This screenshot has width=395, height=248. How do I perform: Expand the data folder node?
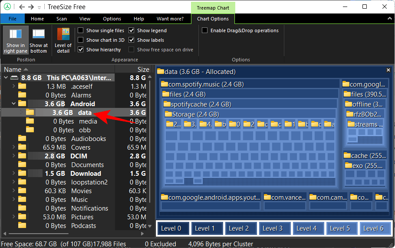[21, 112]
